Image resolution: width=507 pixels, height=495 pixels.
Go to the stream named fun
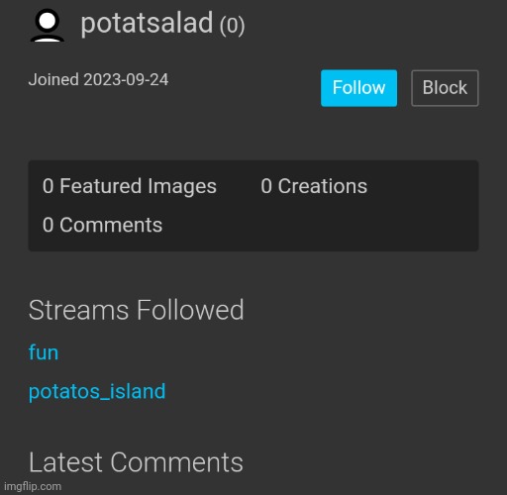pos(44,352)
